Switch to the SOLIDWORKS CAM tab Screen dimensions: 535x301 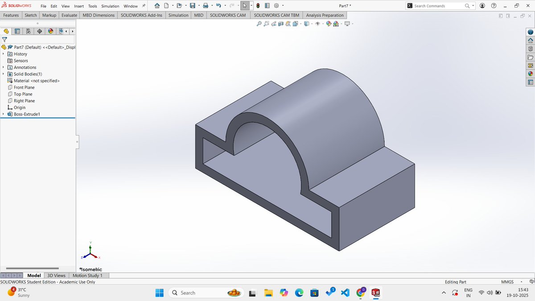coord(228,15)
